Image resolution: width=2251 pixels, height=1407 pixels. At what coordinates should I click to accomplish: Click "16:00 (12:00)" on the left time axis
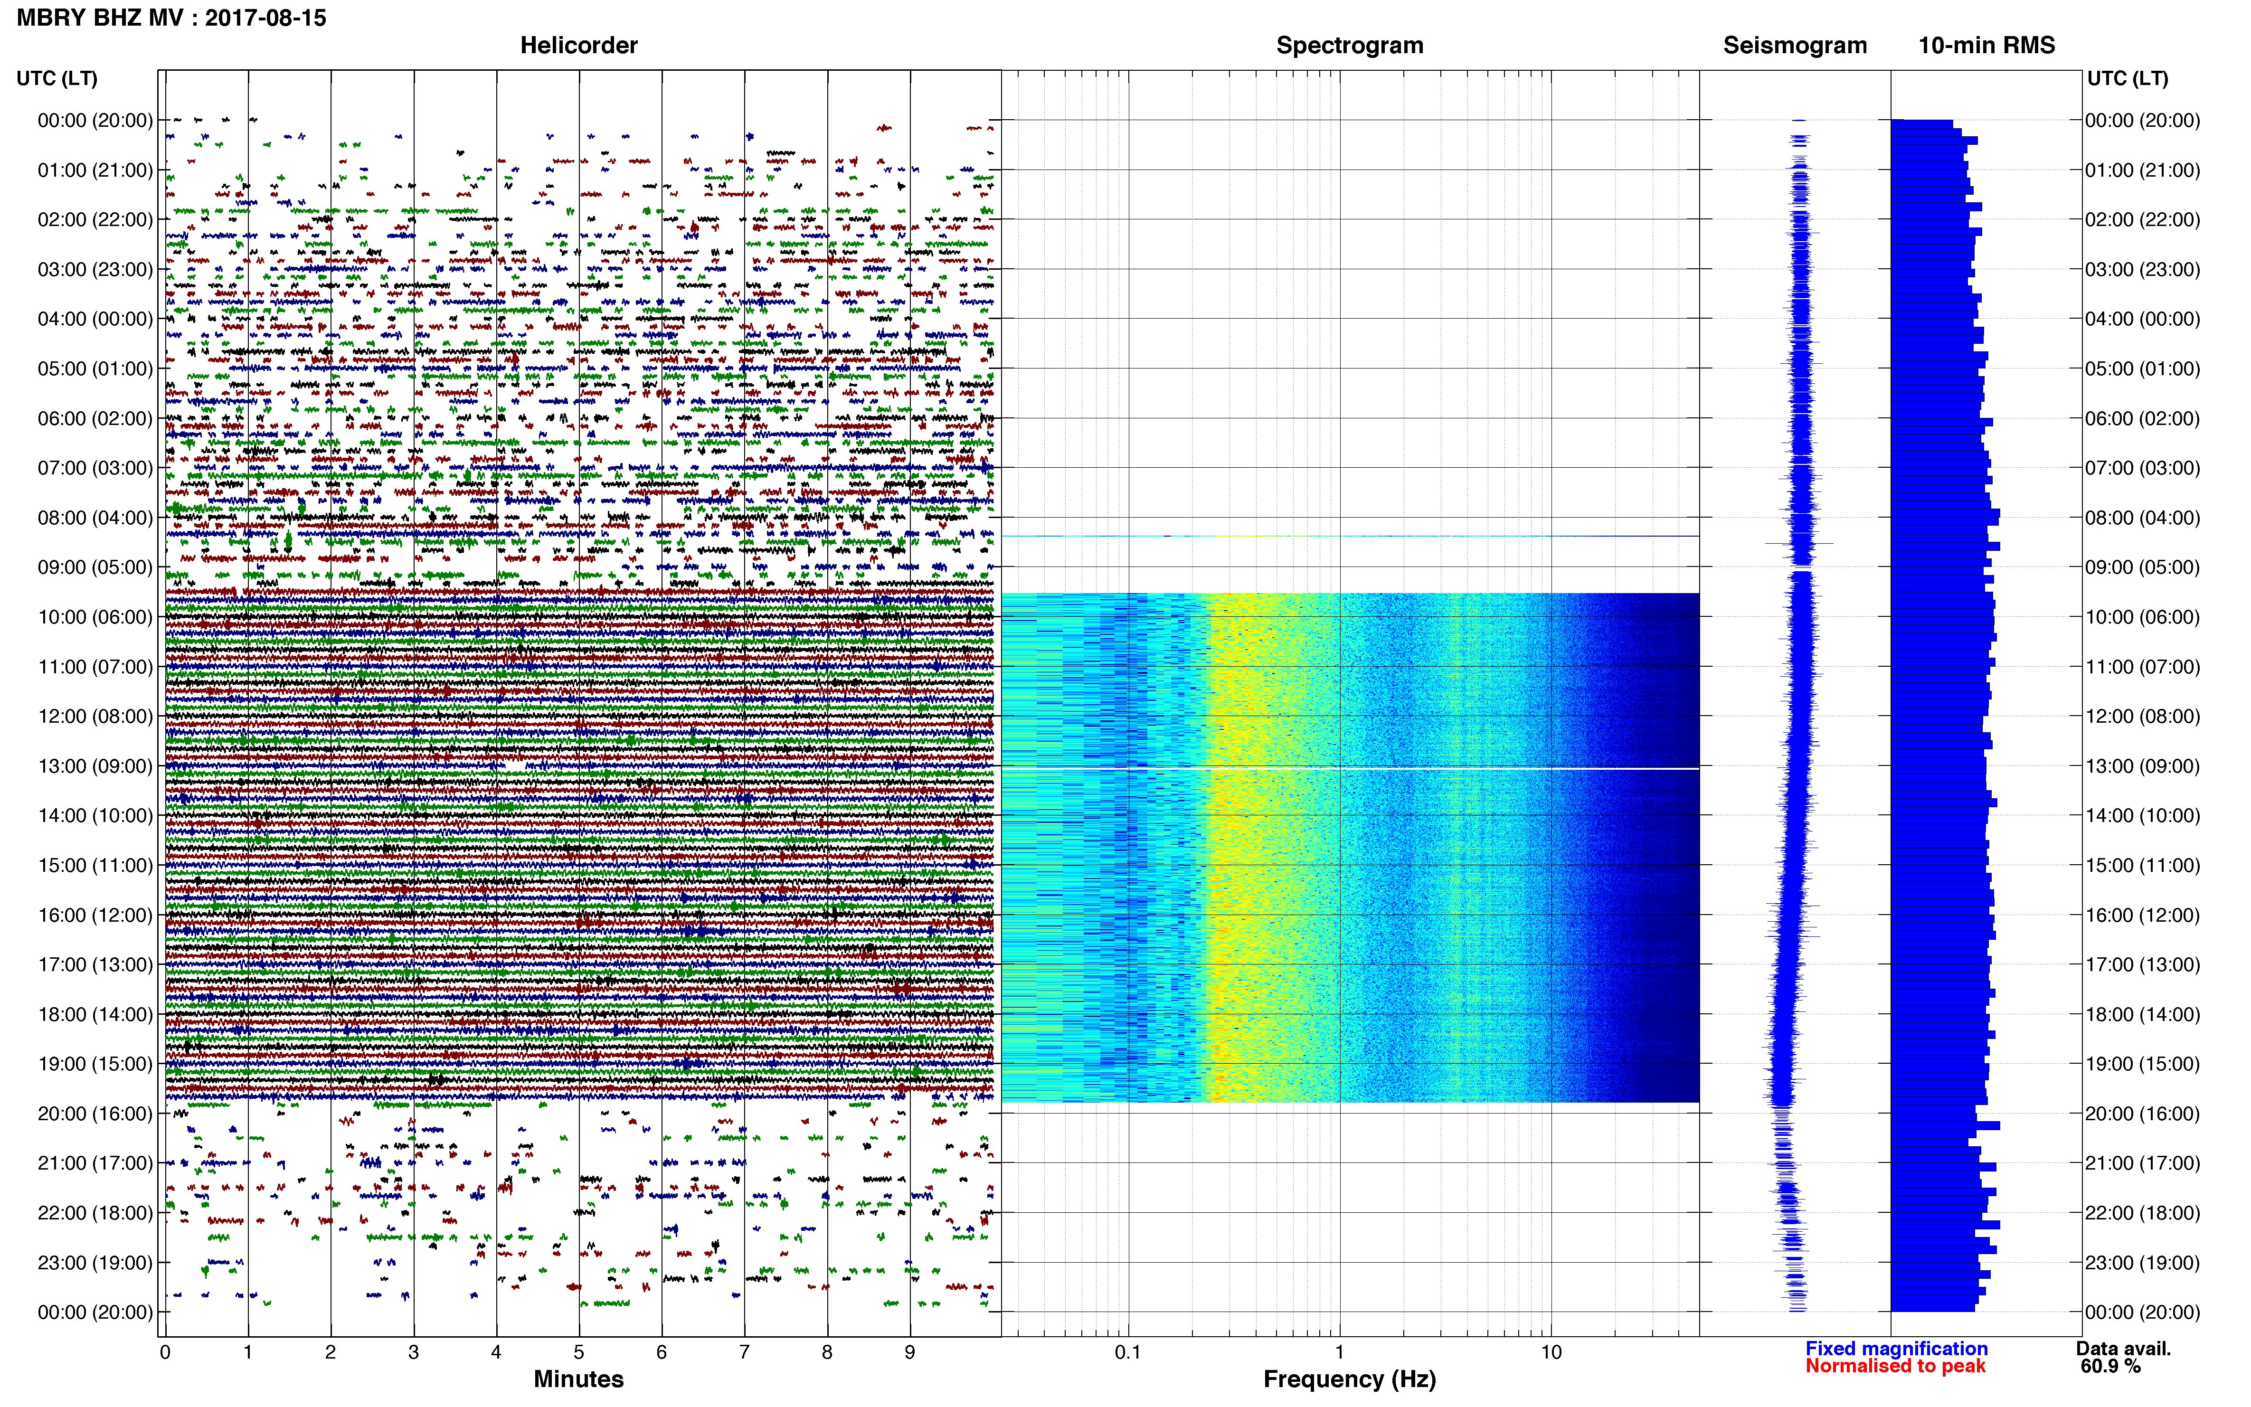point(95,915)
